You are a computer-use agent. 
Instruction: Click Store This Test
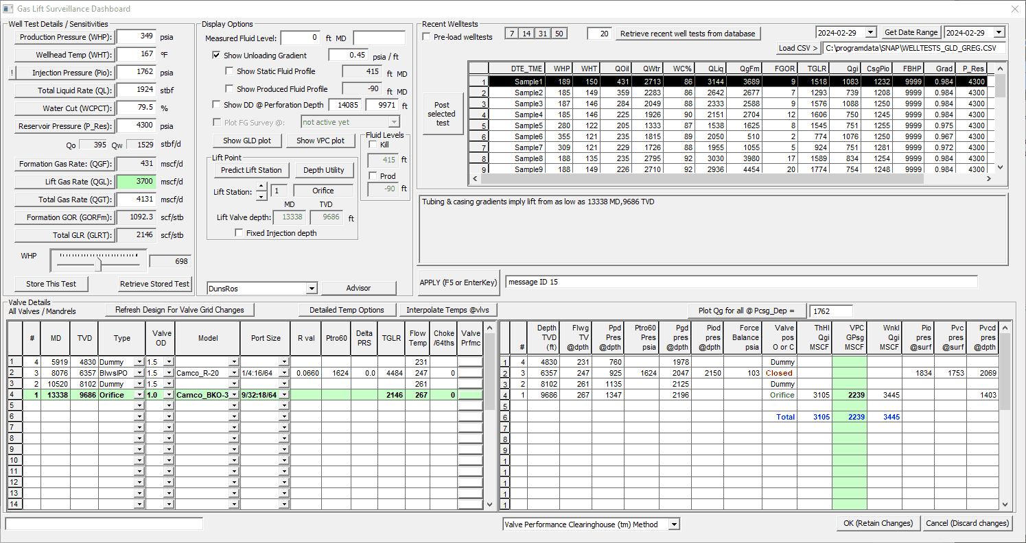point(51,284)
